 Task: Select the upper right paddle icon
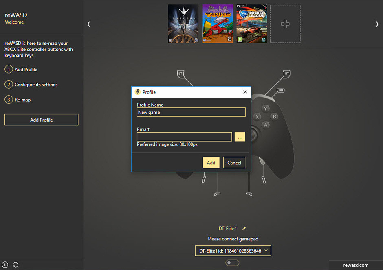[264, 180]
